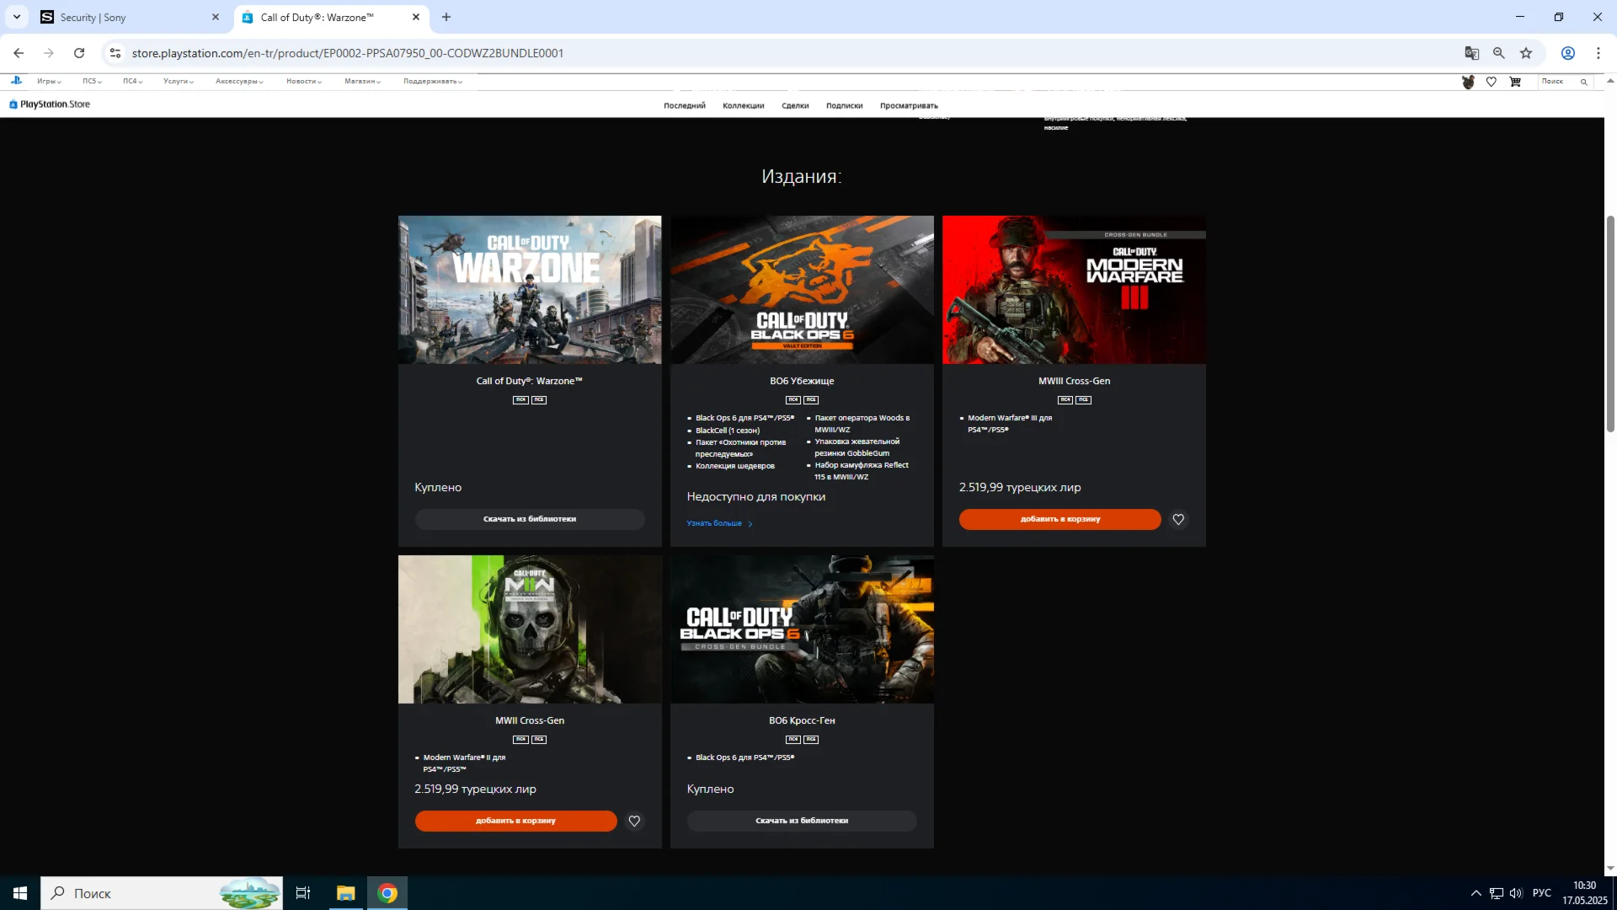Image resolution: width=1617 pixels, height=910 pixels.
Task: Expand the Игры dropdown menu
Action: (x=49, y=82)
